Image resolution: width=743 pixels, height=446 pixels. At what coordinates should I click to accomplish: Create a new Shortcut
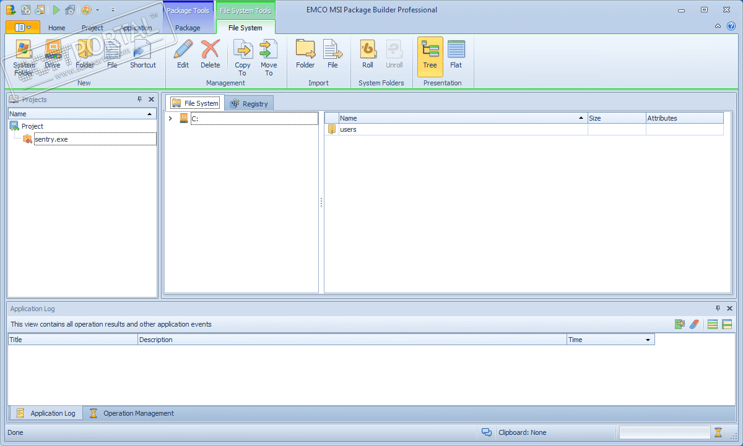coord(143,54)
